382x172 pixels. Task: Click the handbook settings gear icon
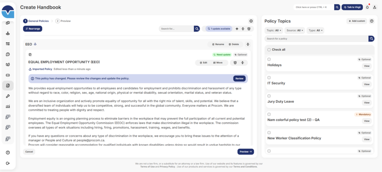point(251,21)
